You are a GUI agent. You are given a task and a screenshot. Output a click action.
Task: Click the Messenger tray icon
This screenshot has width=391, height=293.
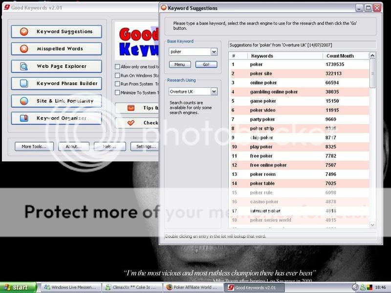[x=363, y=288]
